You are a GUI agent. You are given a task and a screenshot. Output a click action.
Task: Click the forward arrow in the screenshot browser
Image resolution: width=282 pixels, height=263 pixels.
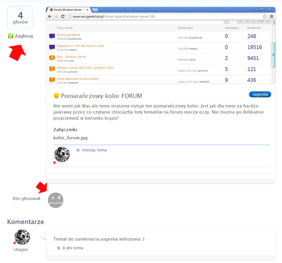click(x=56, y=16)
